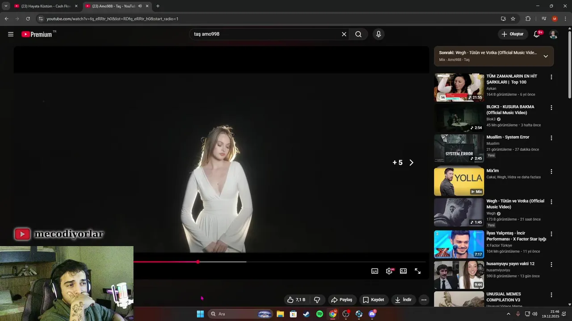Share the video via Paylaş
The image size is (572, 321).
pyautogui.click(x=342, y=300)
